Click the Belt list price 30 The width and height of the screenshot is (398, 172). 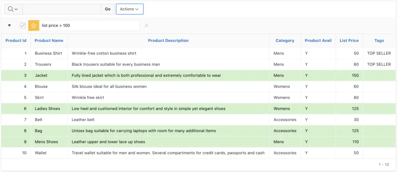coord(356,120)
